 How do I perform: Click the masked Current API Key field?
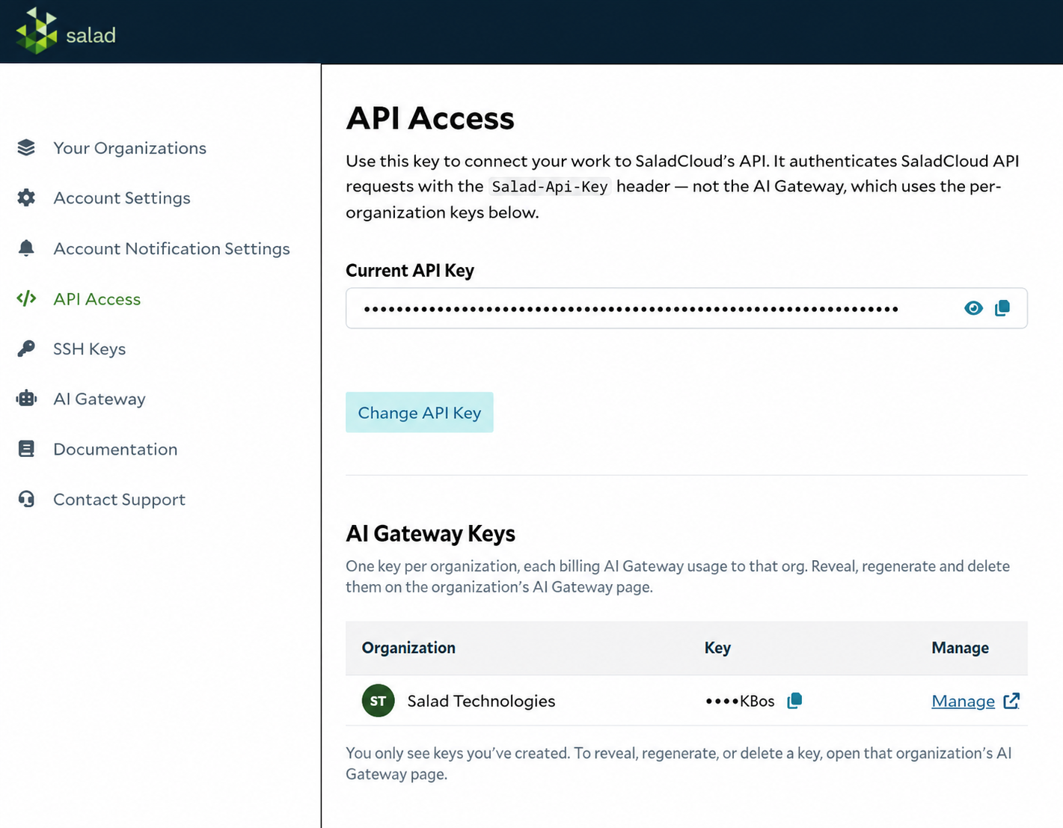pos(686,308)
